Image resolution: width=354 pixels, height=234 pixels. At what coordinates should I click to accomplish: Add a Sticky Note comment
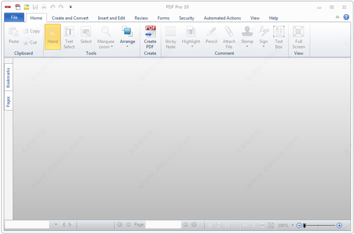click(171, 37)
